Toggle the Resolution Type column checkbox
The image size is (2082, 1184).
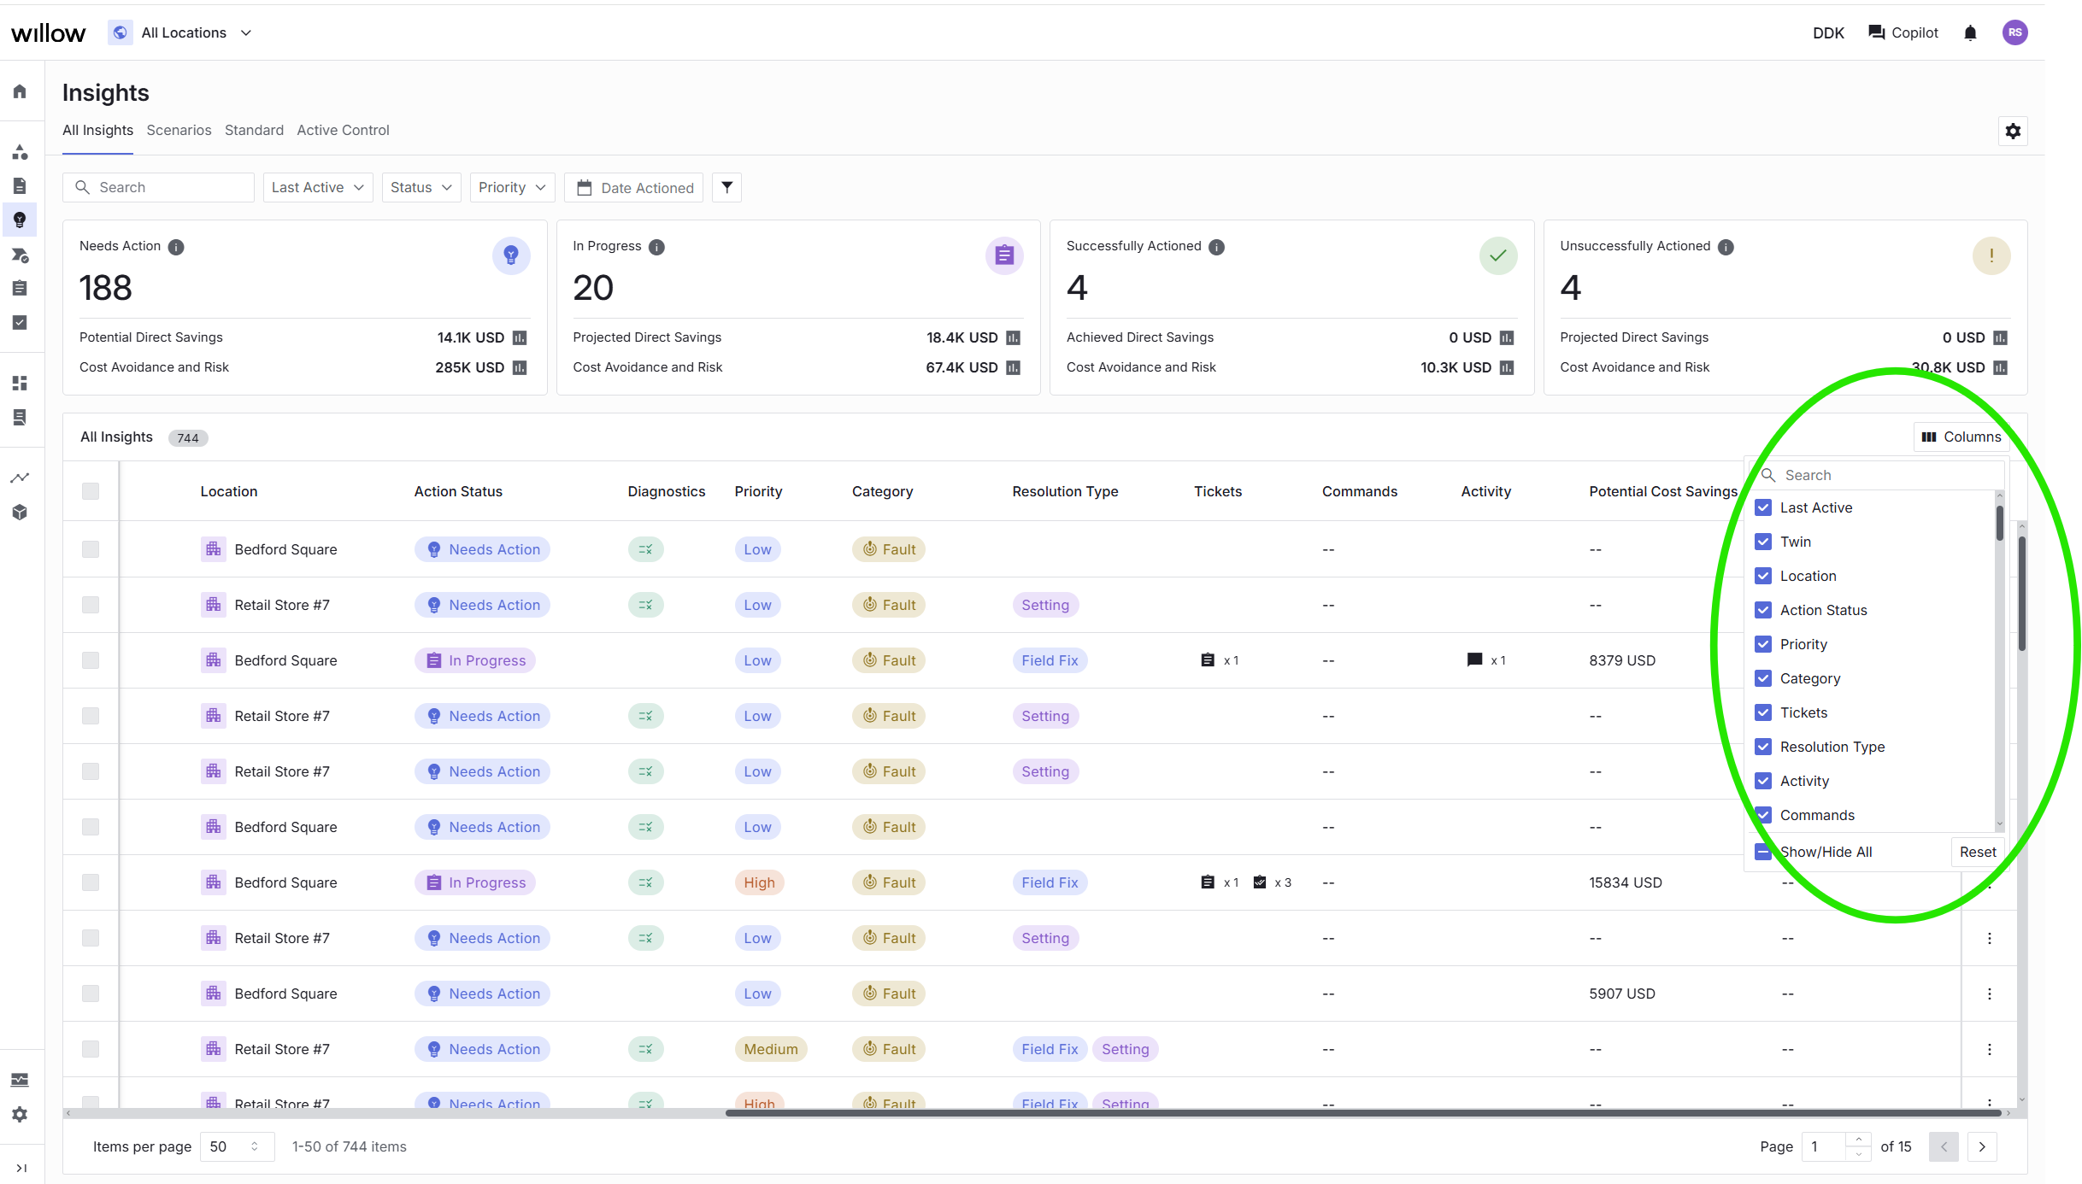tap(1763, 747)
